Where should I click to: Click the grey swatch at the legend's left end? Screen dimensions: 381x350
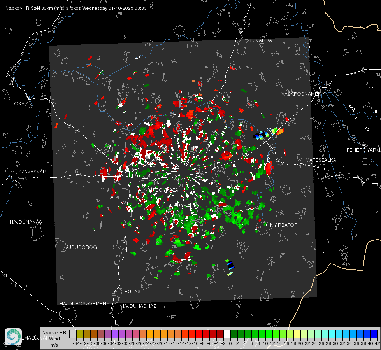coord(73,334)
